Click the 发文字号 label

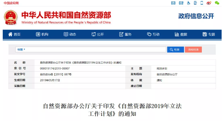(x=19, y=74)
